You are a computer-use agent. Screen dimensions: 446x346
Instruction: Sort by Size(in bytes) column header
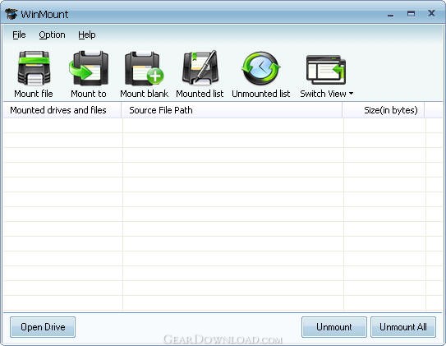pyautogui.click(x=383, y=110)
